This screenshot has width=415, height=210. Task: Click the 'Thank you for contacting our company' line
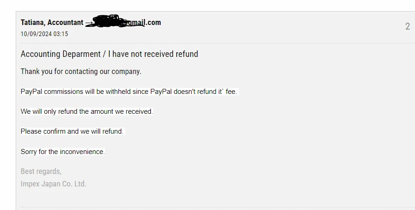(81, 71)
